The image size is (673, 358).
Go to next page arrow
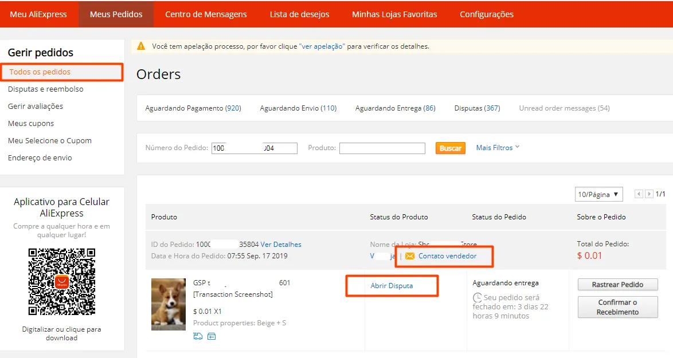click(x=649, y=194)
